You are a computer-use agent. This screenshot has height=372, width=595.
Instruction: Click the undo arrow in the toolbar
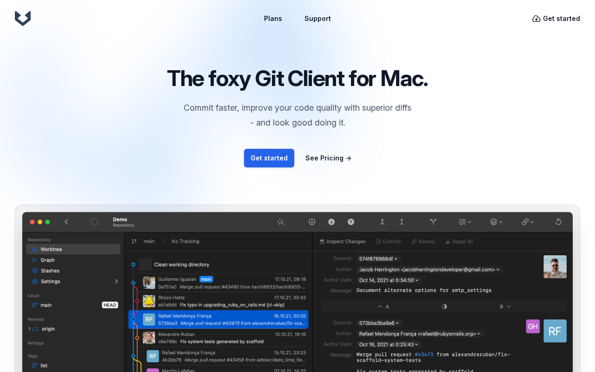558,222
